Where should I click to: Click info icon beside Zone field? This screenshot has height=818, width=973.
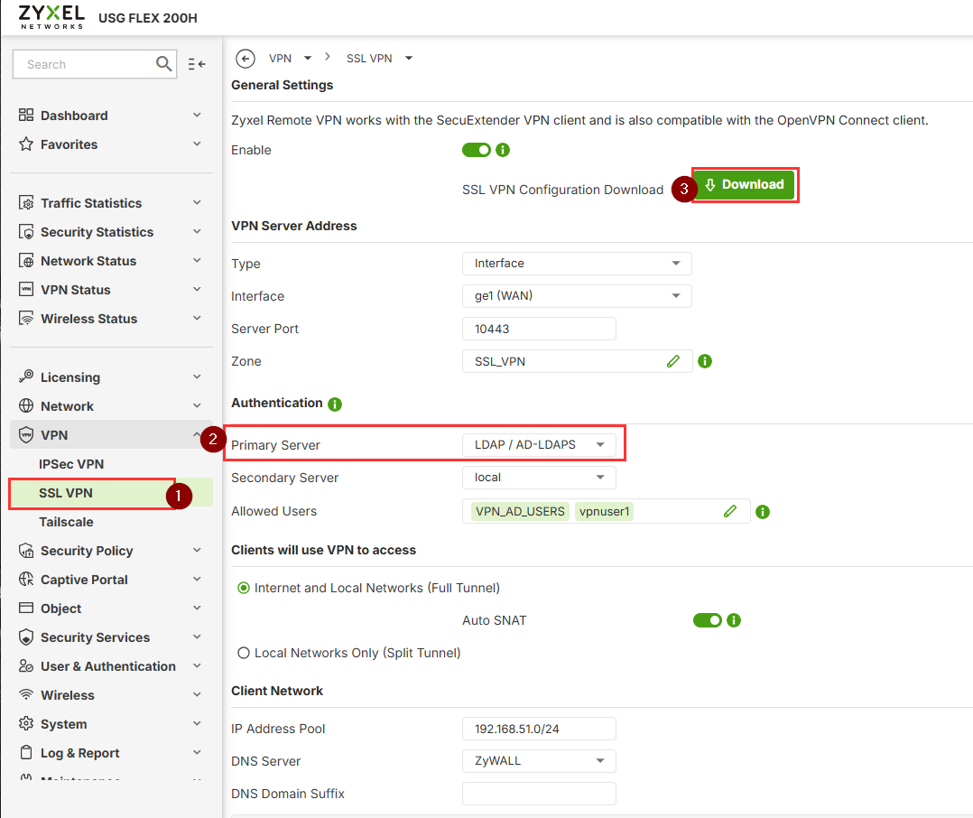(705, 361)
